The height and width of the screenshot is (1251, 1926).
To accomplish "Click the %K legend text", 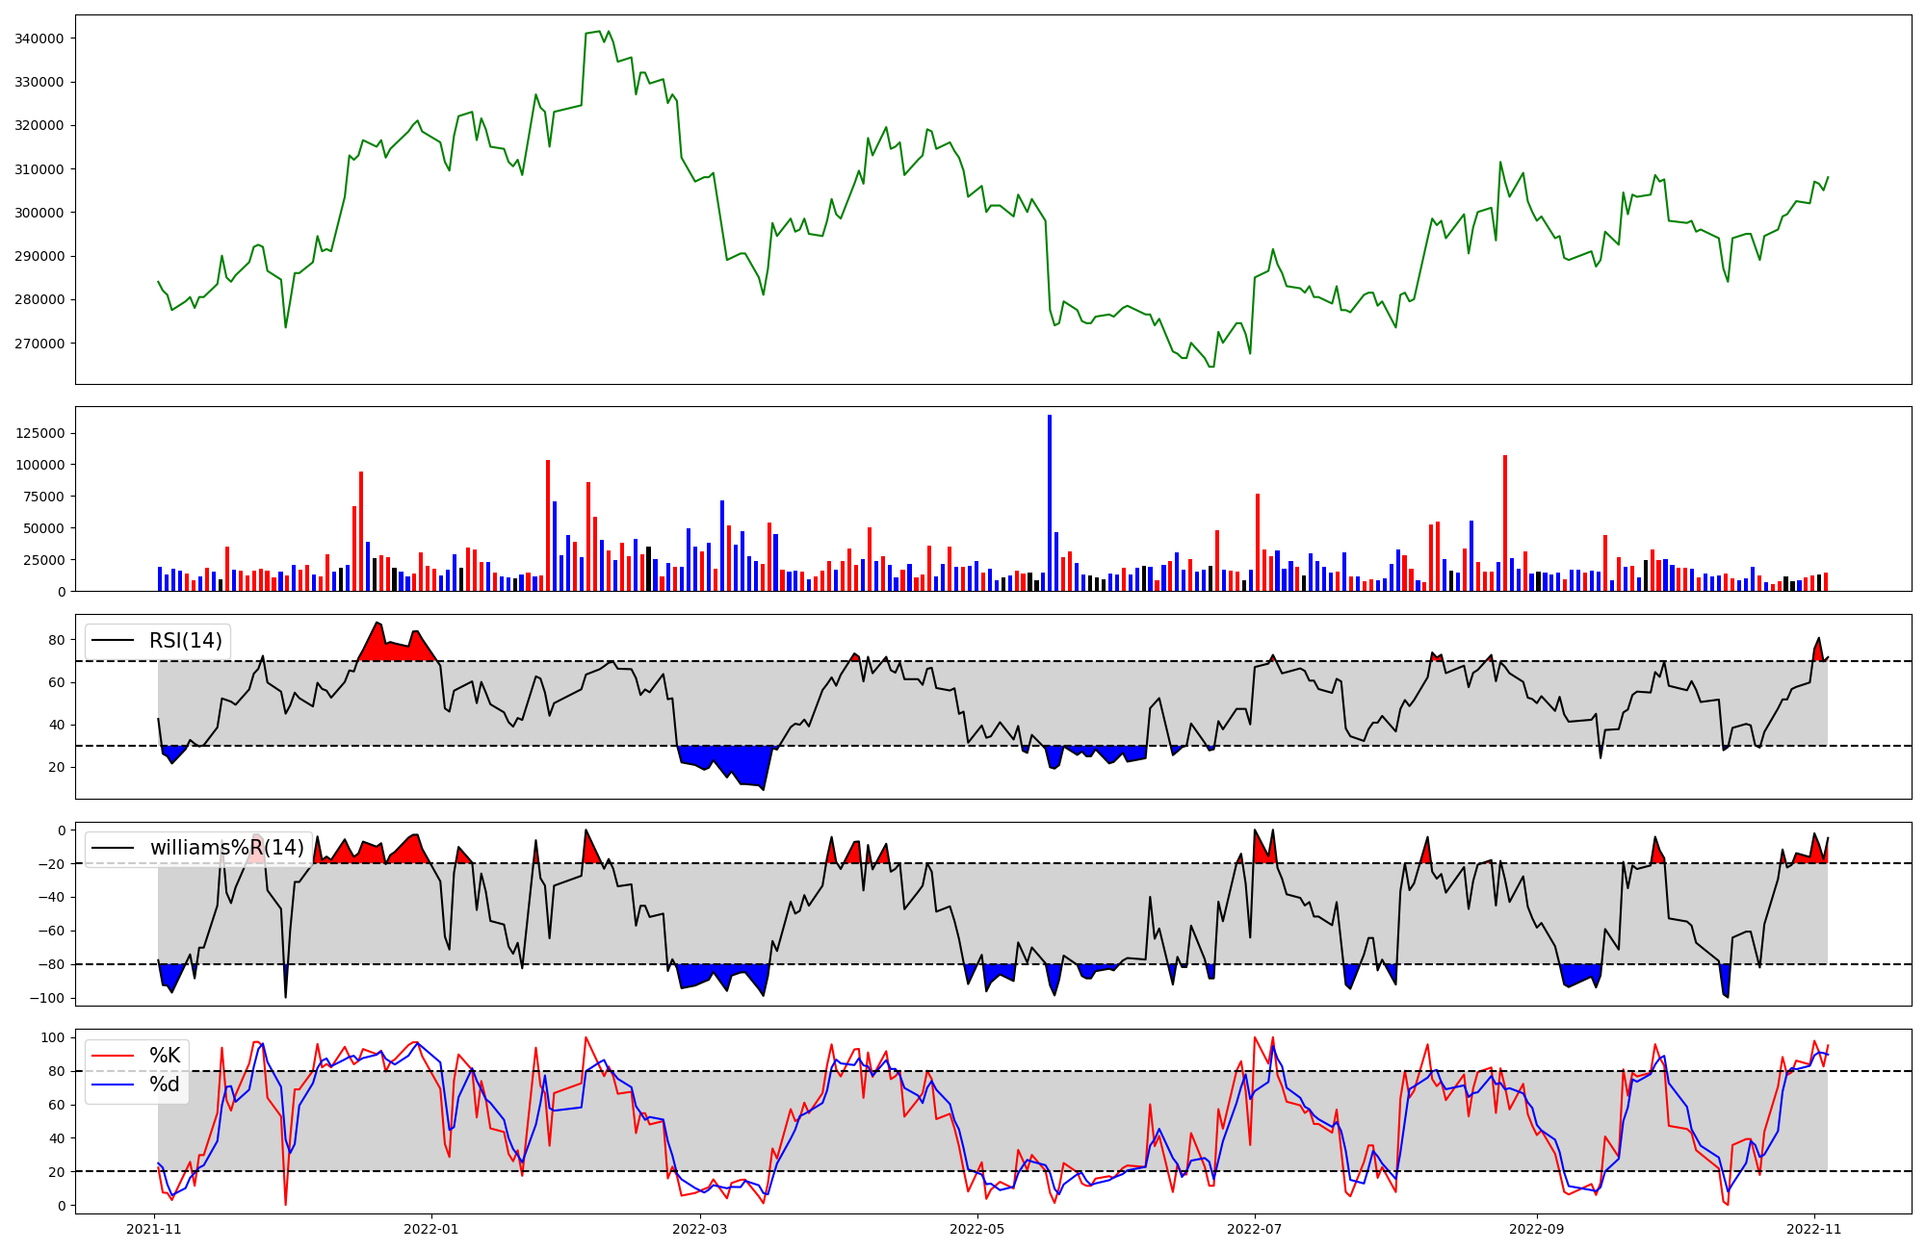I will coord(165,1056).
